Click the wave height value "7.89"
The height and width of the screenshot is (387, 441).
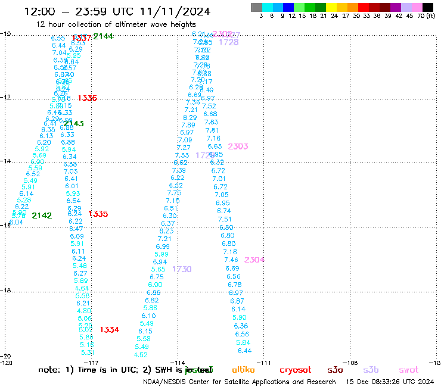188,125
